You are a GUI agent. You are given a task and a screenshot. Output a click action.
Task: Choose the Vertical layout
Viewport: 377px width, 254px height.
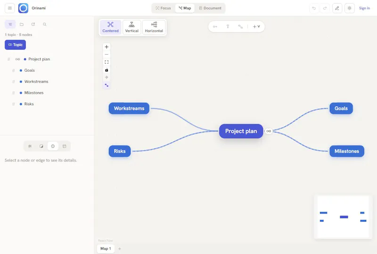pyautogui.click(x=132, y=27)
